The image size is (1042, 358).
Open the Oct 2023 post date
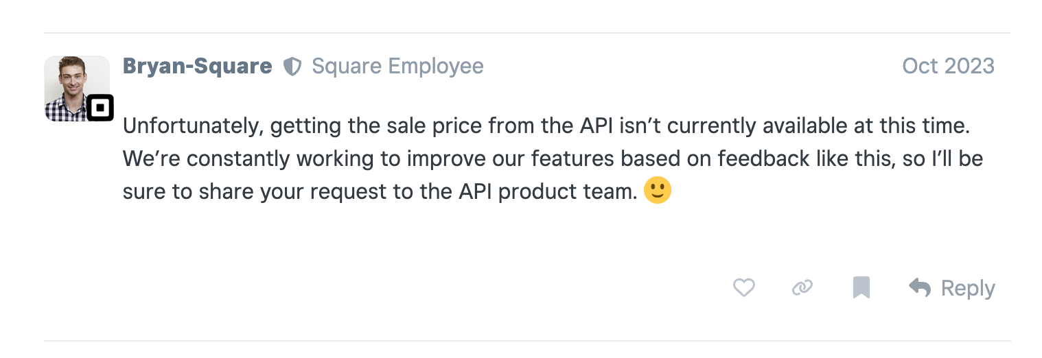click(948, 66)
